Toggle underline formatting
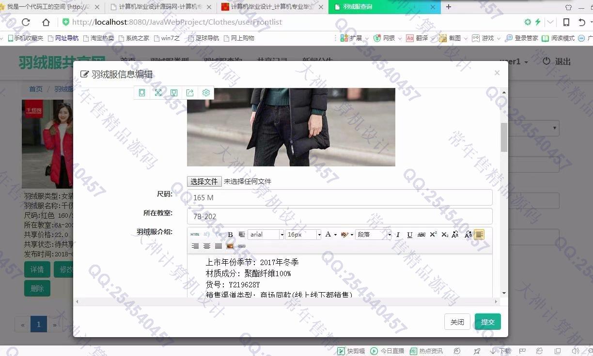This screenshot has width=593, height=356. point(409,235)
